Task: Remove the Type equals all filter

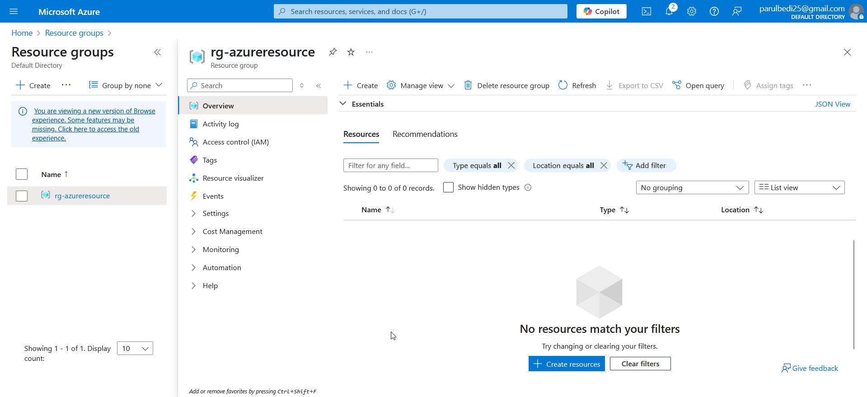Action: tap(511, 165)
